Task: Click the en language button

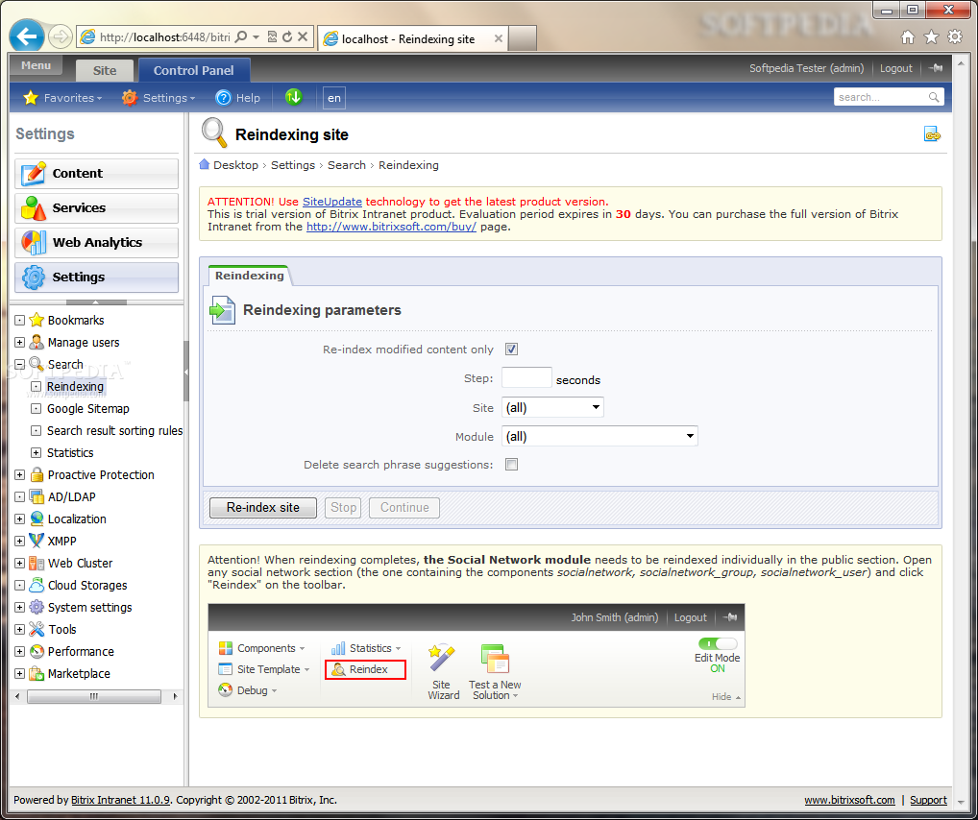Action: (334, 98)
